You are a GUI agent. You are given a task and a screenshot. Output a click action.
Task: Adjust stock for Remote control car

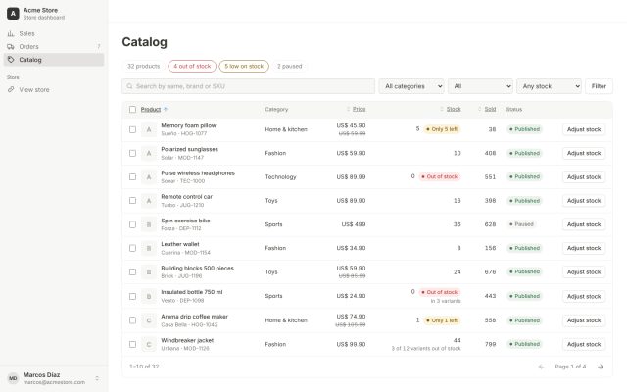(584, 200)
